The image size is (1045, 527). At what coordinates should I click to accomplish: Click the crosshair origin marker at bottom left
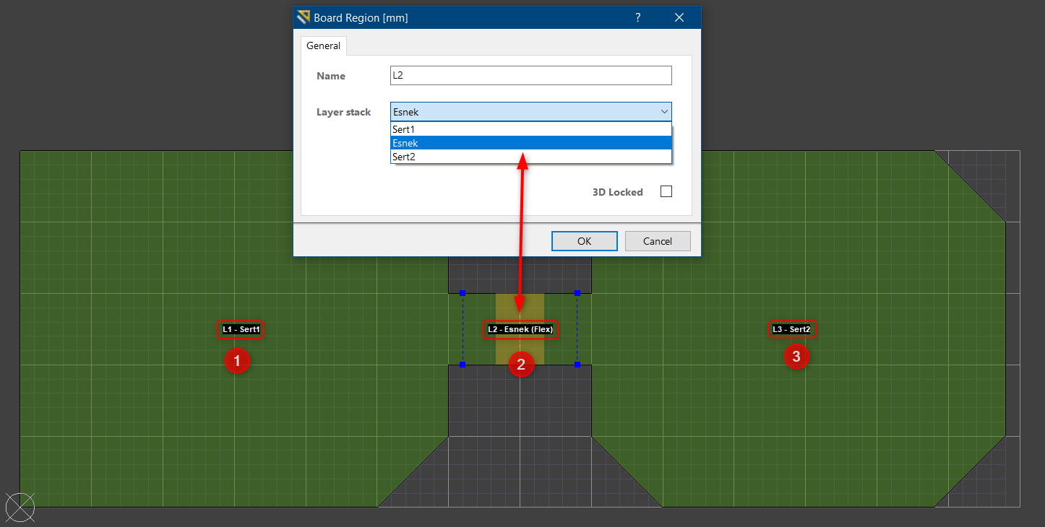point(20,508)
